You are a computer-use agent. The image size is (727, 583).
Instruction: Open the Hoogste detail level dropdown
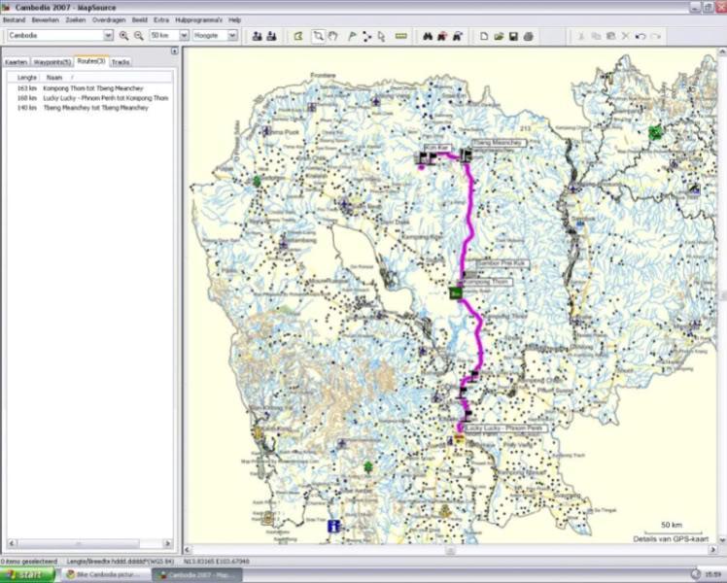(232, 35)
